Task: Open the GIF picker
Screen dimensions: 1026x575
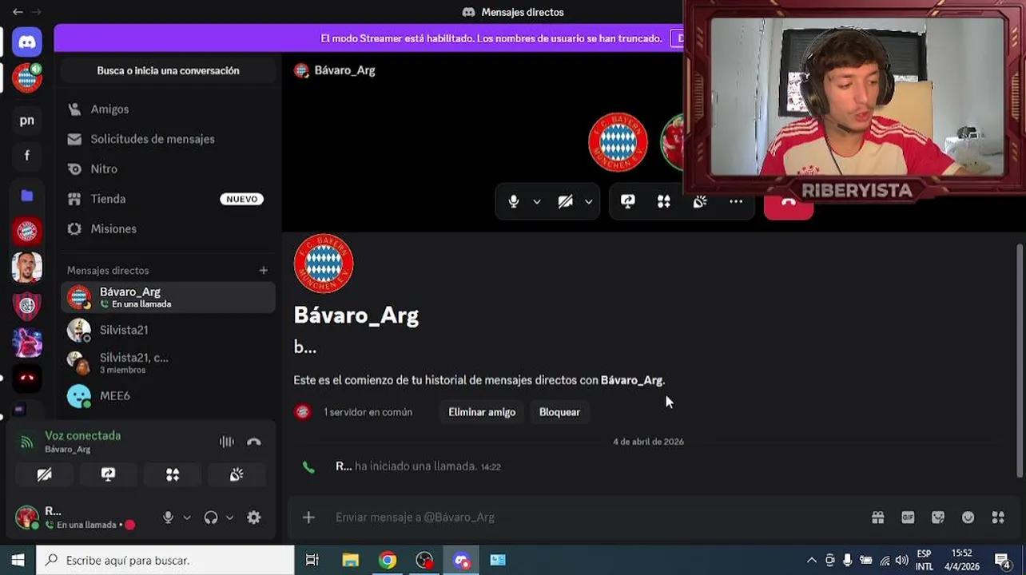Action: 907,517
